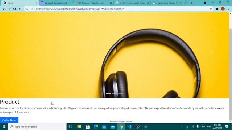
Task: Open File Explorer from the taskbar
Action: click(x=79, y=127)
